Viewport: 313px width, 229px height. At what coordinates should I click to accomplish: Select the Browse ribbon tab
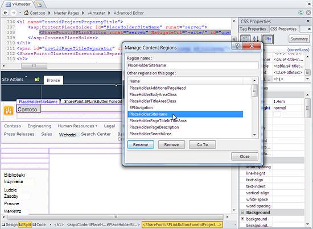click(x=53, y=80)
